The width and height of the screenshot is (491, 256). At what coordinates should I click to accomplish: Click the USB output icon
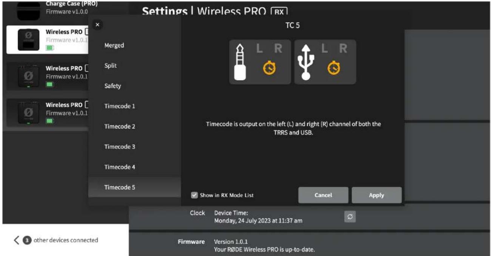point(306,62)
